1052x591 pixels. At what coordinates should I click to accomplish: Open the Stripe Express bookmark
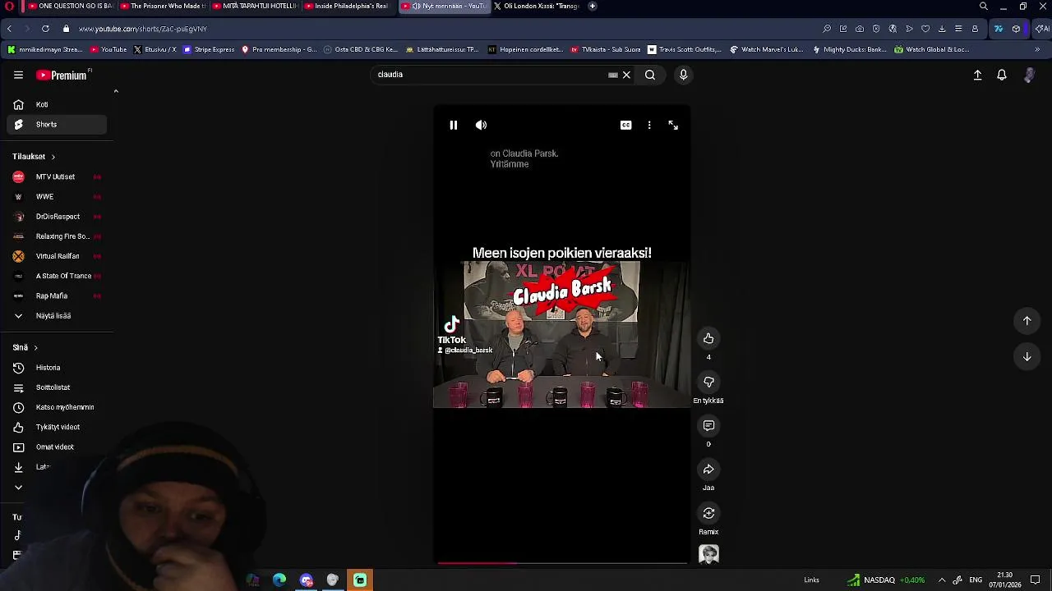click(209, 49)
